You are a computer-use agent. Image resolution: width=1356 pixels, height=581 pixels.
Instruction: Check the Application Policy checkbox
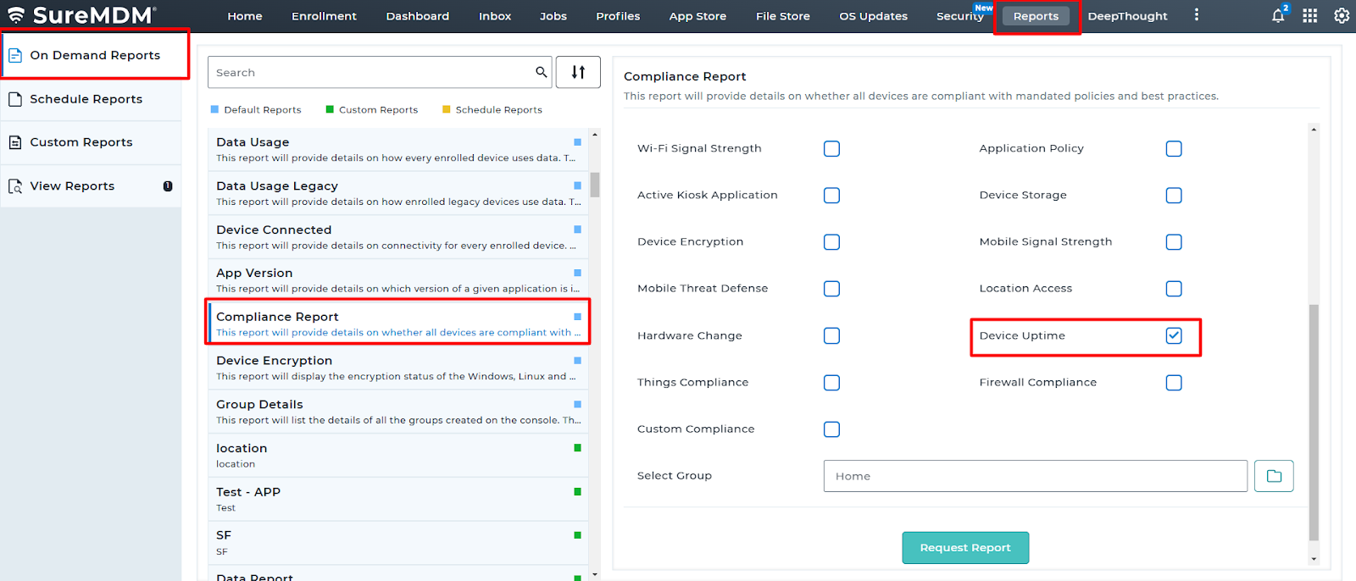click(1174, 149)
